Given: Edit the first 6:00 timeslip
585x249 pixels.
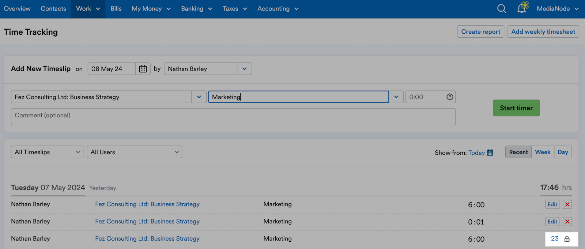Looking at the screenshot, I should point(552,204).
